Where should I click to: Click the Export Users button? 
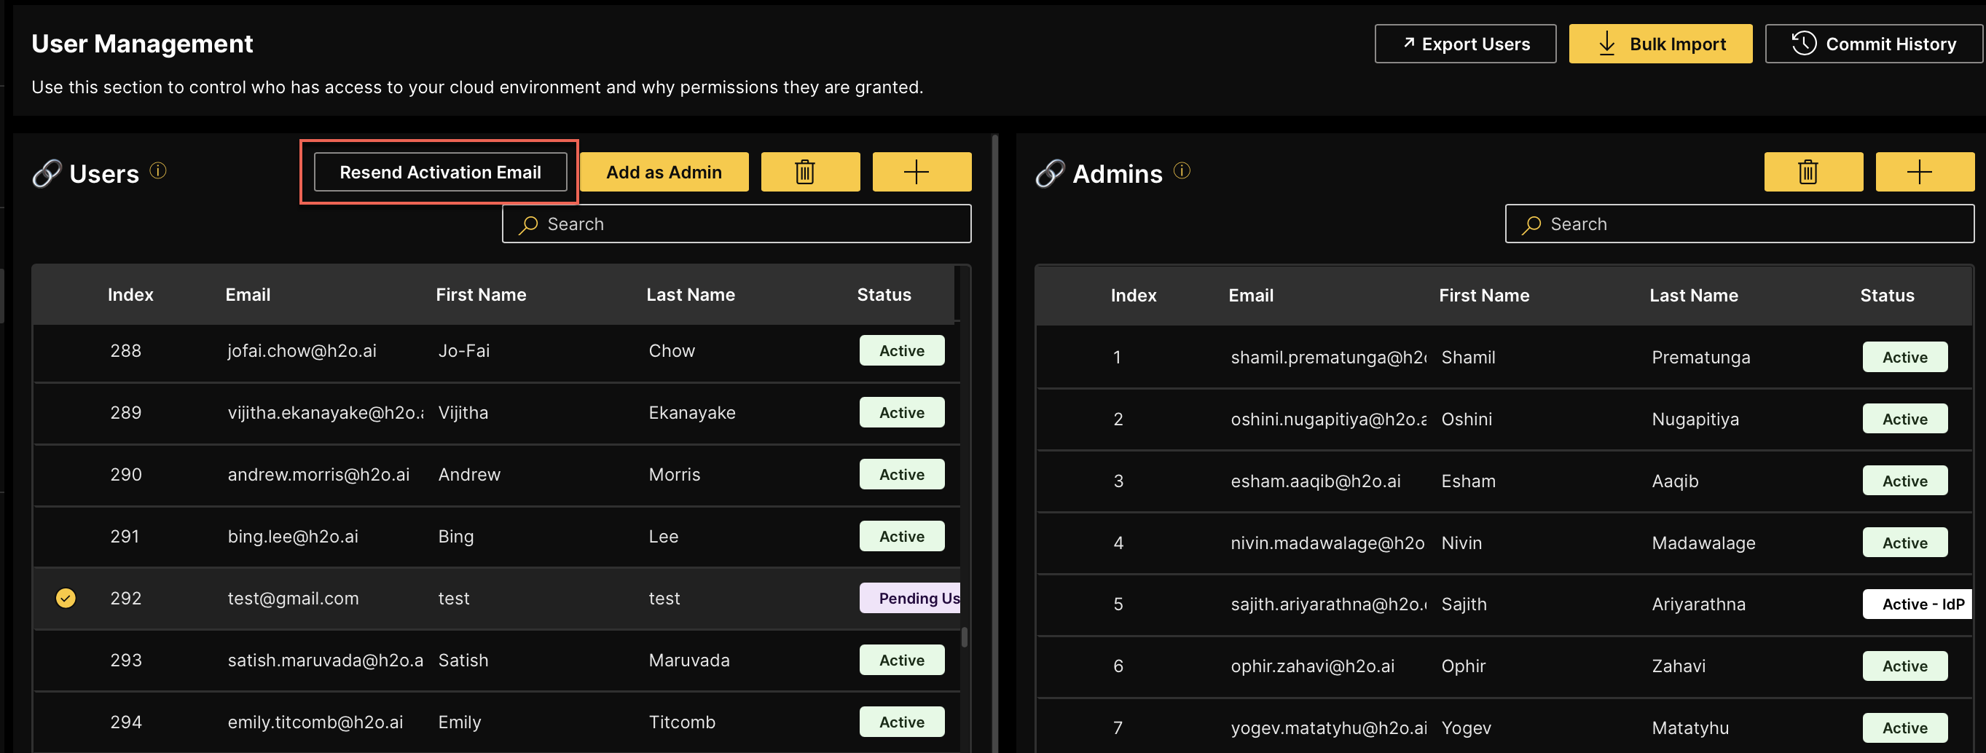click(1465, 44)
